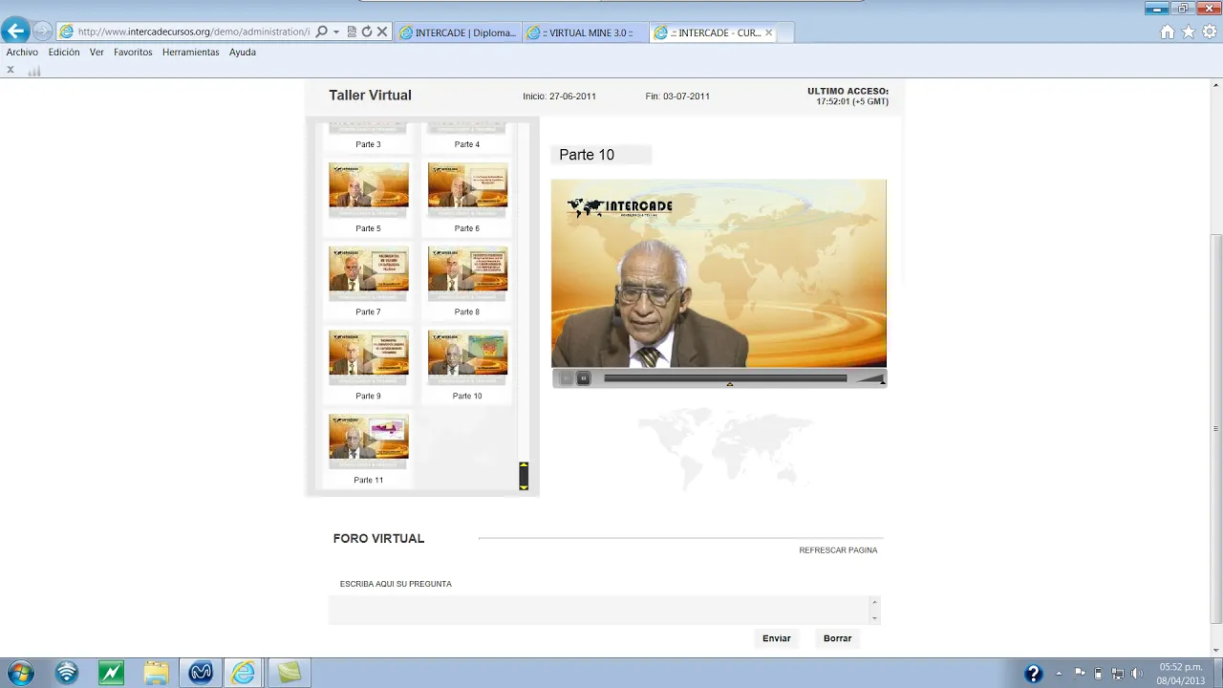Show hidden tray icons arrow
The image size is (1223, 688).
tap(1059, 673)
